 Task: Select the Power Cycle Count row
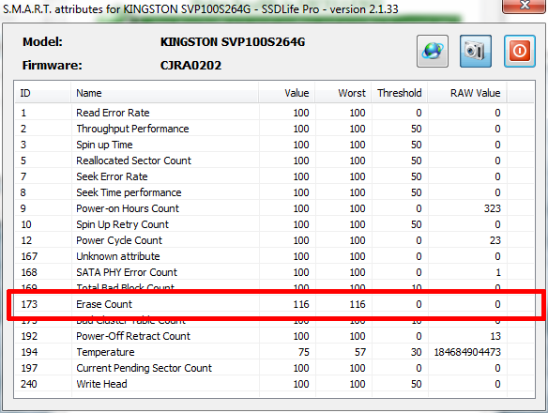pyautogui.click(x=274, y=240)
